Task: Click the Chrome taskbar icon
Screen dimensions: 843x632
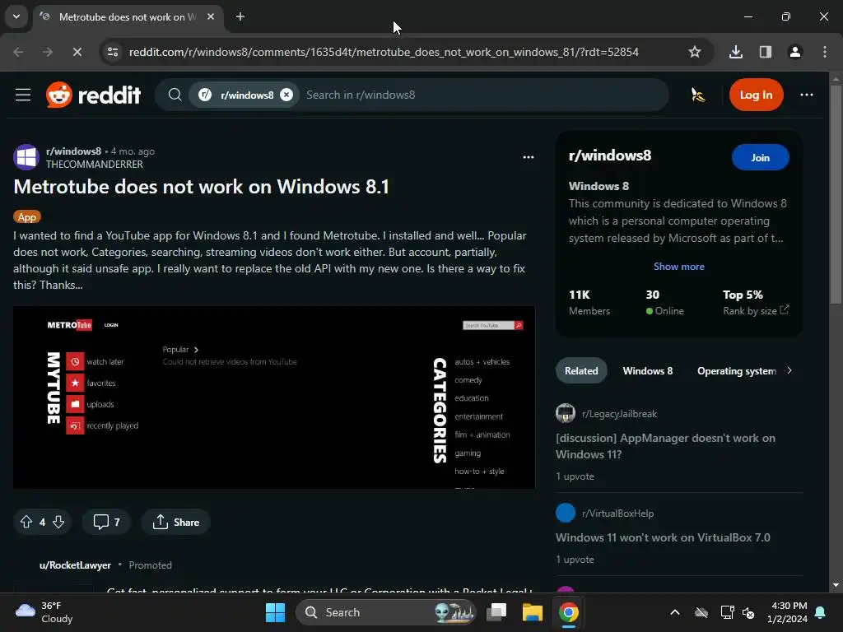Action: pos(568,612)
